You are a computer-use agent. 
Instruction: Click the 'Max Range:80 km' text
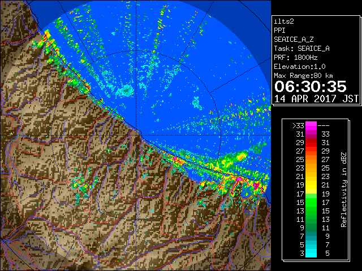pos(303,76)
